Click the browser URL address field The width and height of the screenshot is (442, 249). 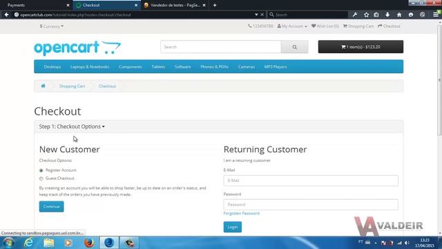(x=135, y=15)
